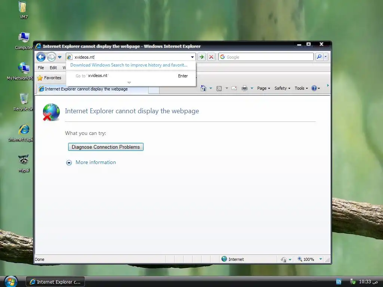Click the EN language indicator
This screenshot has height=287, width=383.
pyautogui.click(x=338, y=282)
